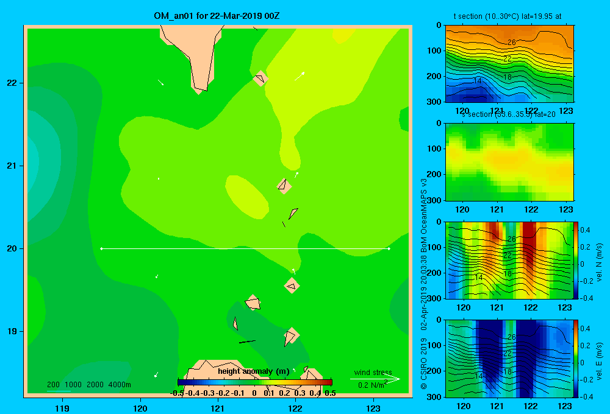Click longitude label 122 on main map axis
This screenshot has height=414, width=610.
pos(295,408)
